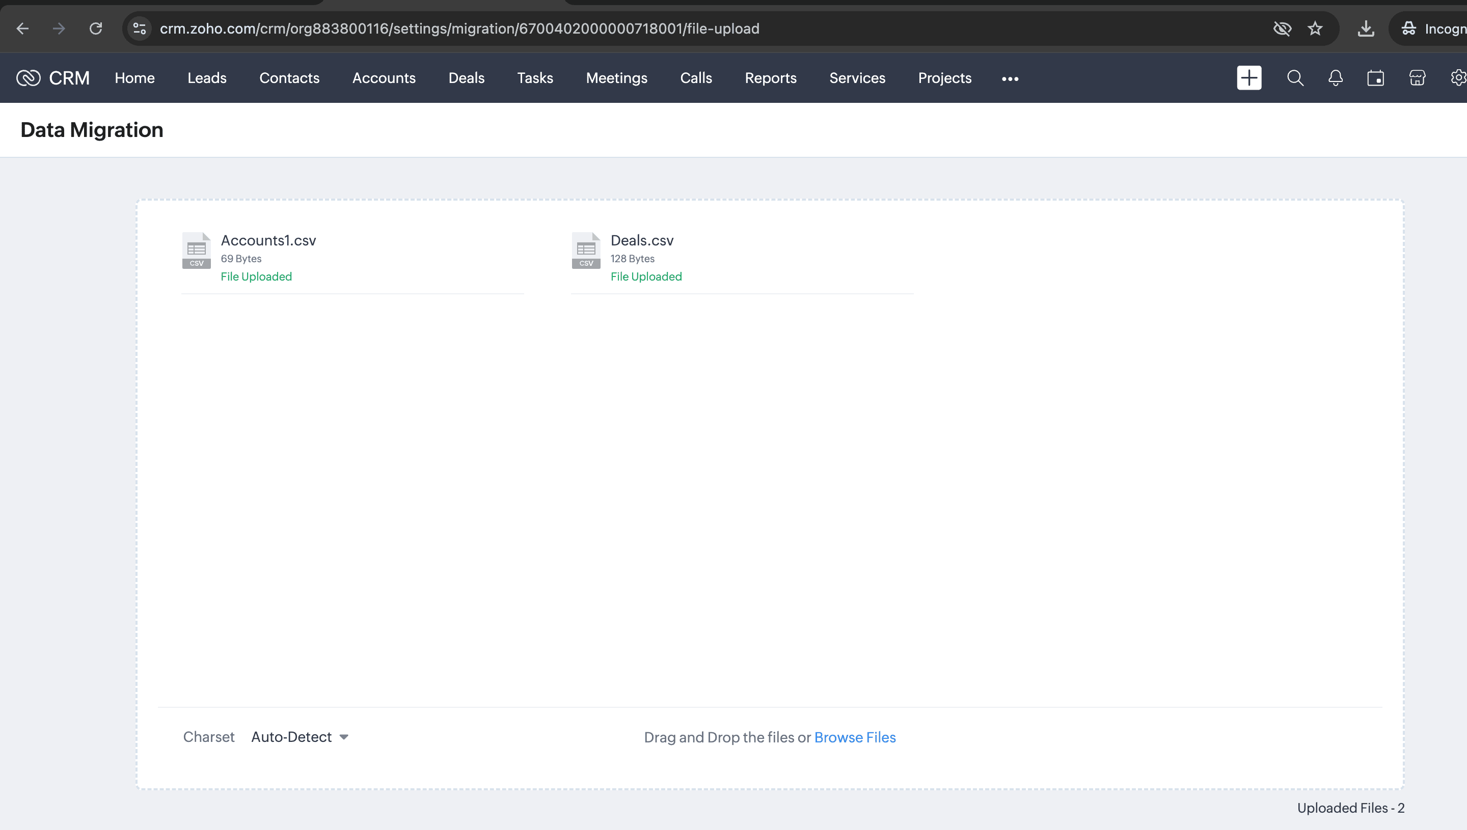This screenshot has height=830, width=1467.
Task: Switch to the Reports tab
Action: [x=770, y=78]
